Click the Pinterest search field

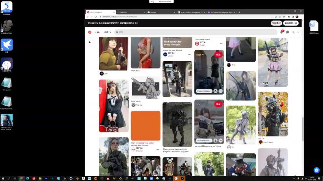click(x=196, y=32)
